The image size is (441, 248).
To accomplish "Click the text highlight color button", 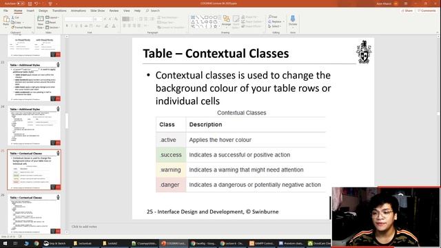I will coord(106,26).
